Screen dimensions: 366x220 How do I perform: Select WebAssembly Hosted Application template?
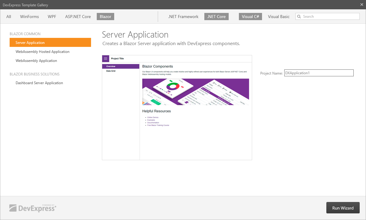(x=42, y=52)
